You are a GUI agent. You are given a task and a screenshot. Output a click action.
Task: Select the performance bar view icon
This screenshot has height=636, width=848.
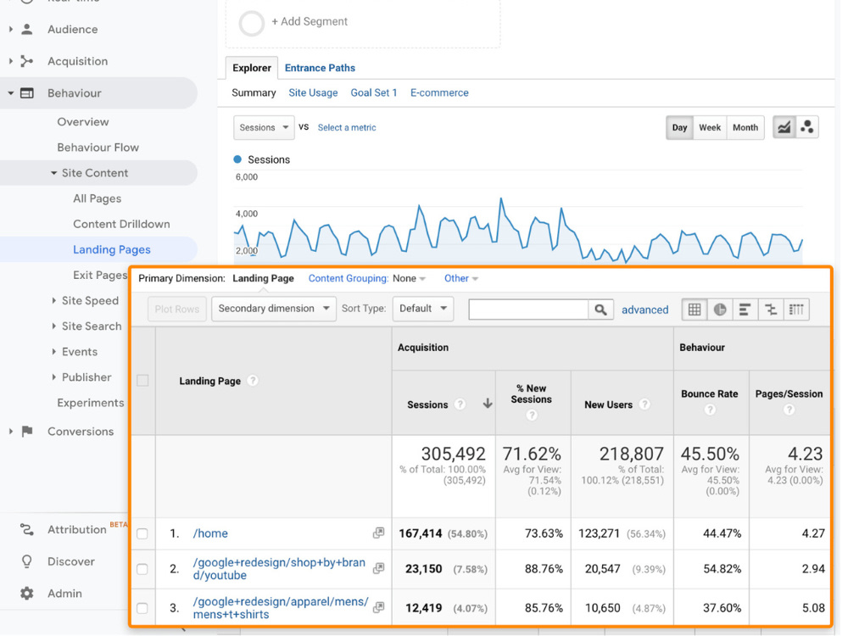pos(745,310)
